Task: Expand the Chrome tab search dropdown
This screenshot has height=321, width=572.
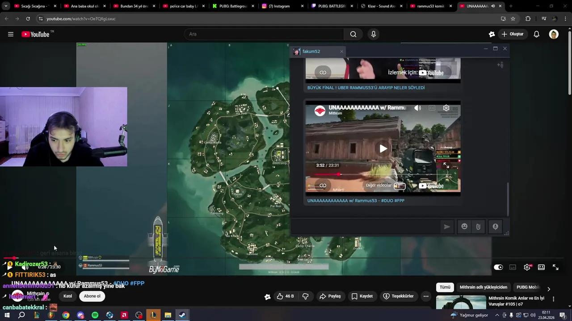Action: (x=6, y=6)
